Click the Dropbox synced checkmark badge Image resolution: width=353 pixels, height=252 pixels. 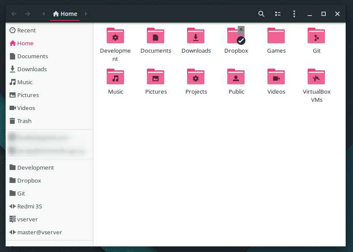click(x=241, y=41)
